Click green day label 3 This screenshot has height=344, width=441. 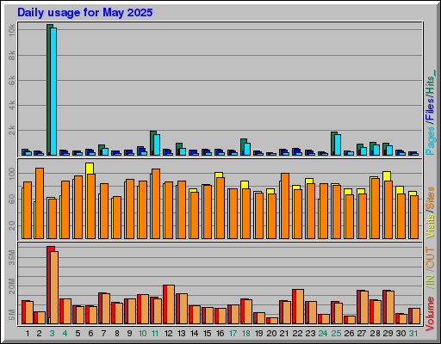(x=52, y=334)
